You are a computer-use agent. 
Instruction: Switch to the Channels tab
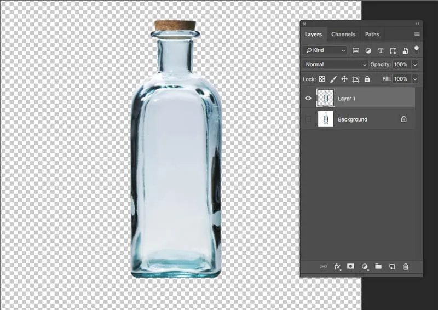[x=343, y=35]
